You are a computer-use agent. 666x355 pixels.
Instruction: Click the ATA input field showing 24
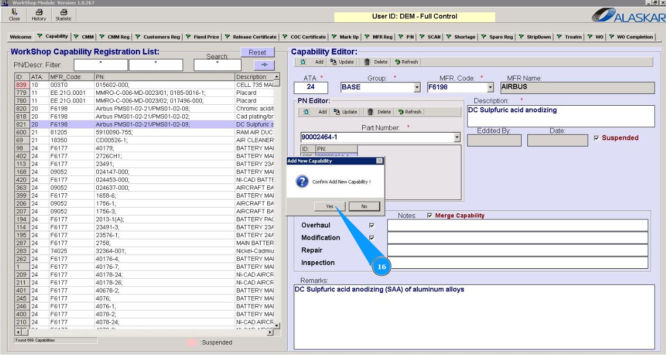(310, 88)
